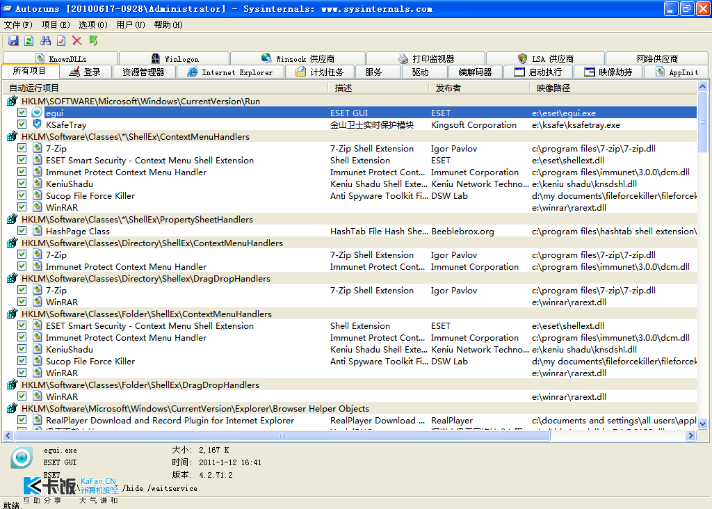Click horizontal scrollbar right arrow

pos(690,435)
